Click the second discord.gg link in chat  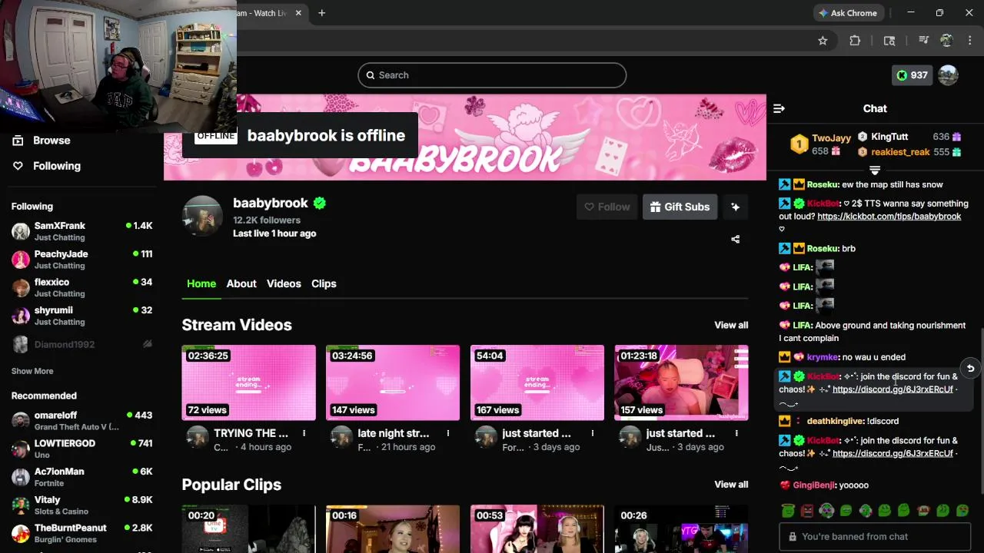click(893, 453)
